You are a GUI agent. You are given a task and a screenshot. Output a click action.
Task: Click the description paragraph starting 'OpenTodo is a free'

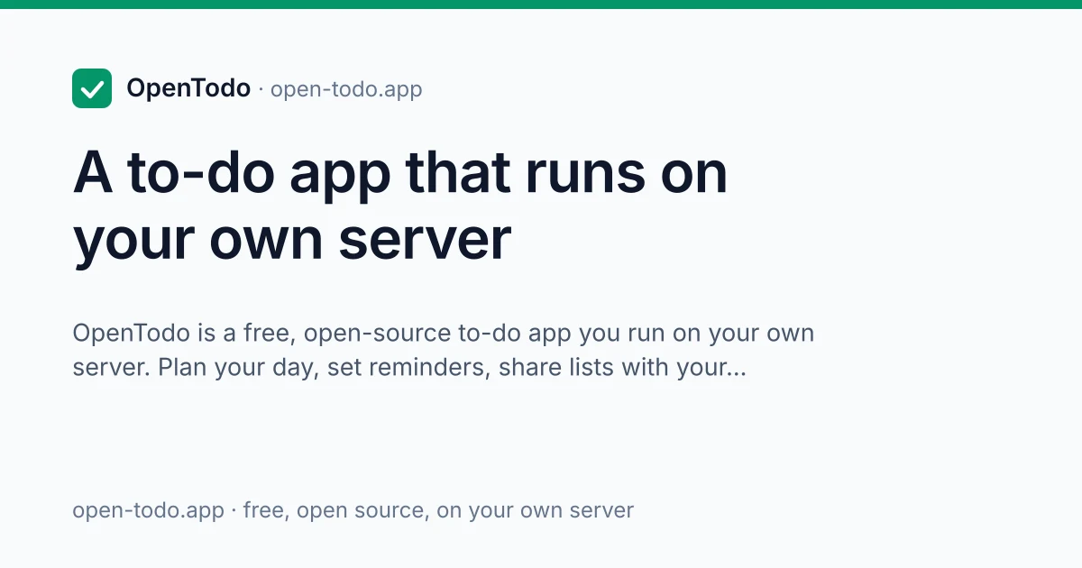pyautogui.click(x=444, y=351)
